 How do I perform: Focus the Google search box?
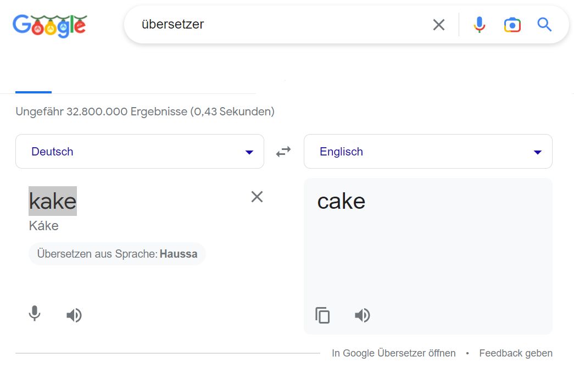click(275, 25)
